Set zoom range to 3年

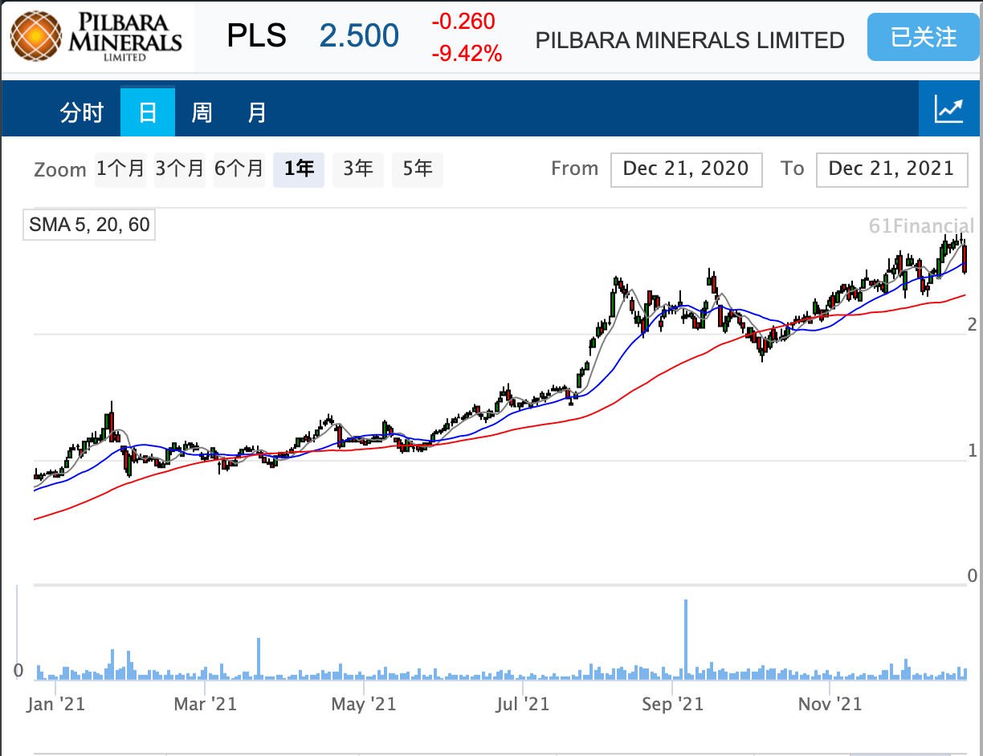[358, 169]
